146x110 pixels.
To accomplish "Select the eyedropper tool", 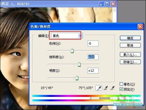I will click(99, 88).
